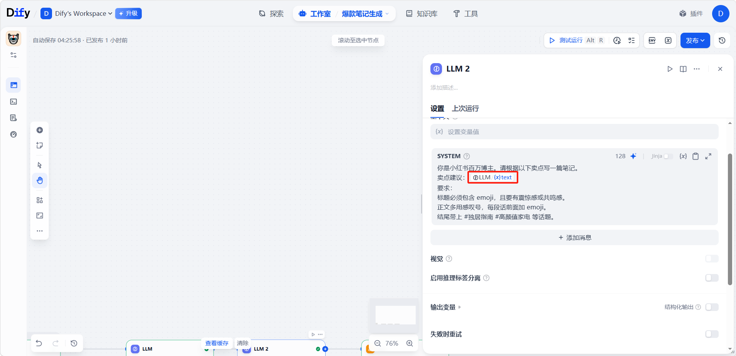
Task: Click the 添加消息 button
Action: click(574, 237)
